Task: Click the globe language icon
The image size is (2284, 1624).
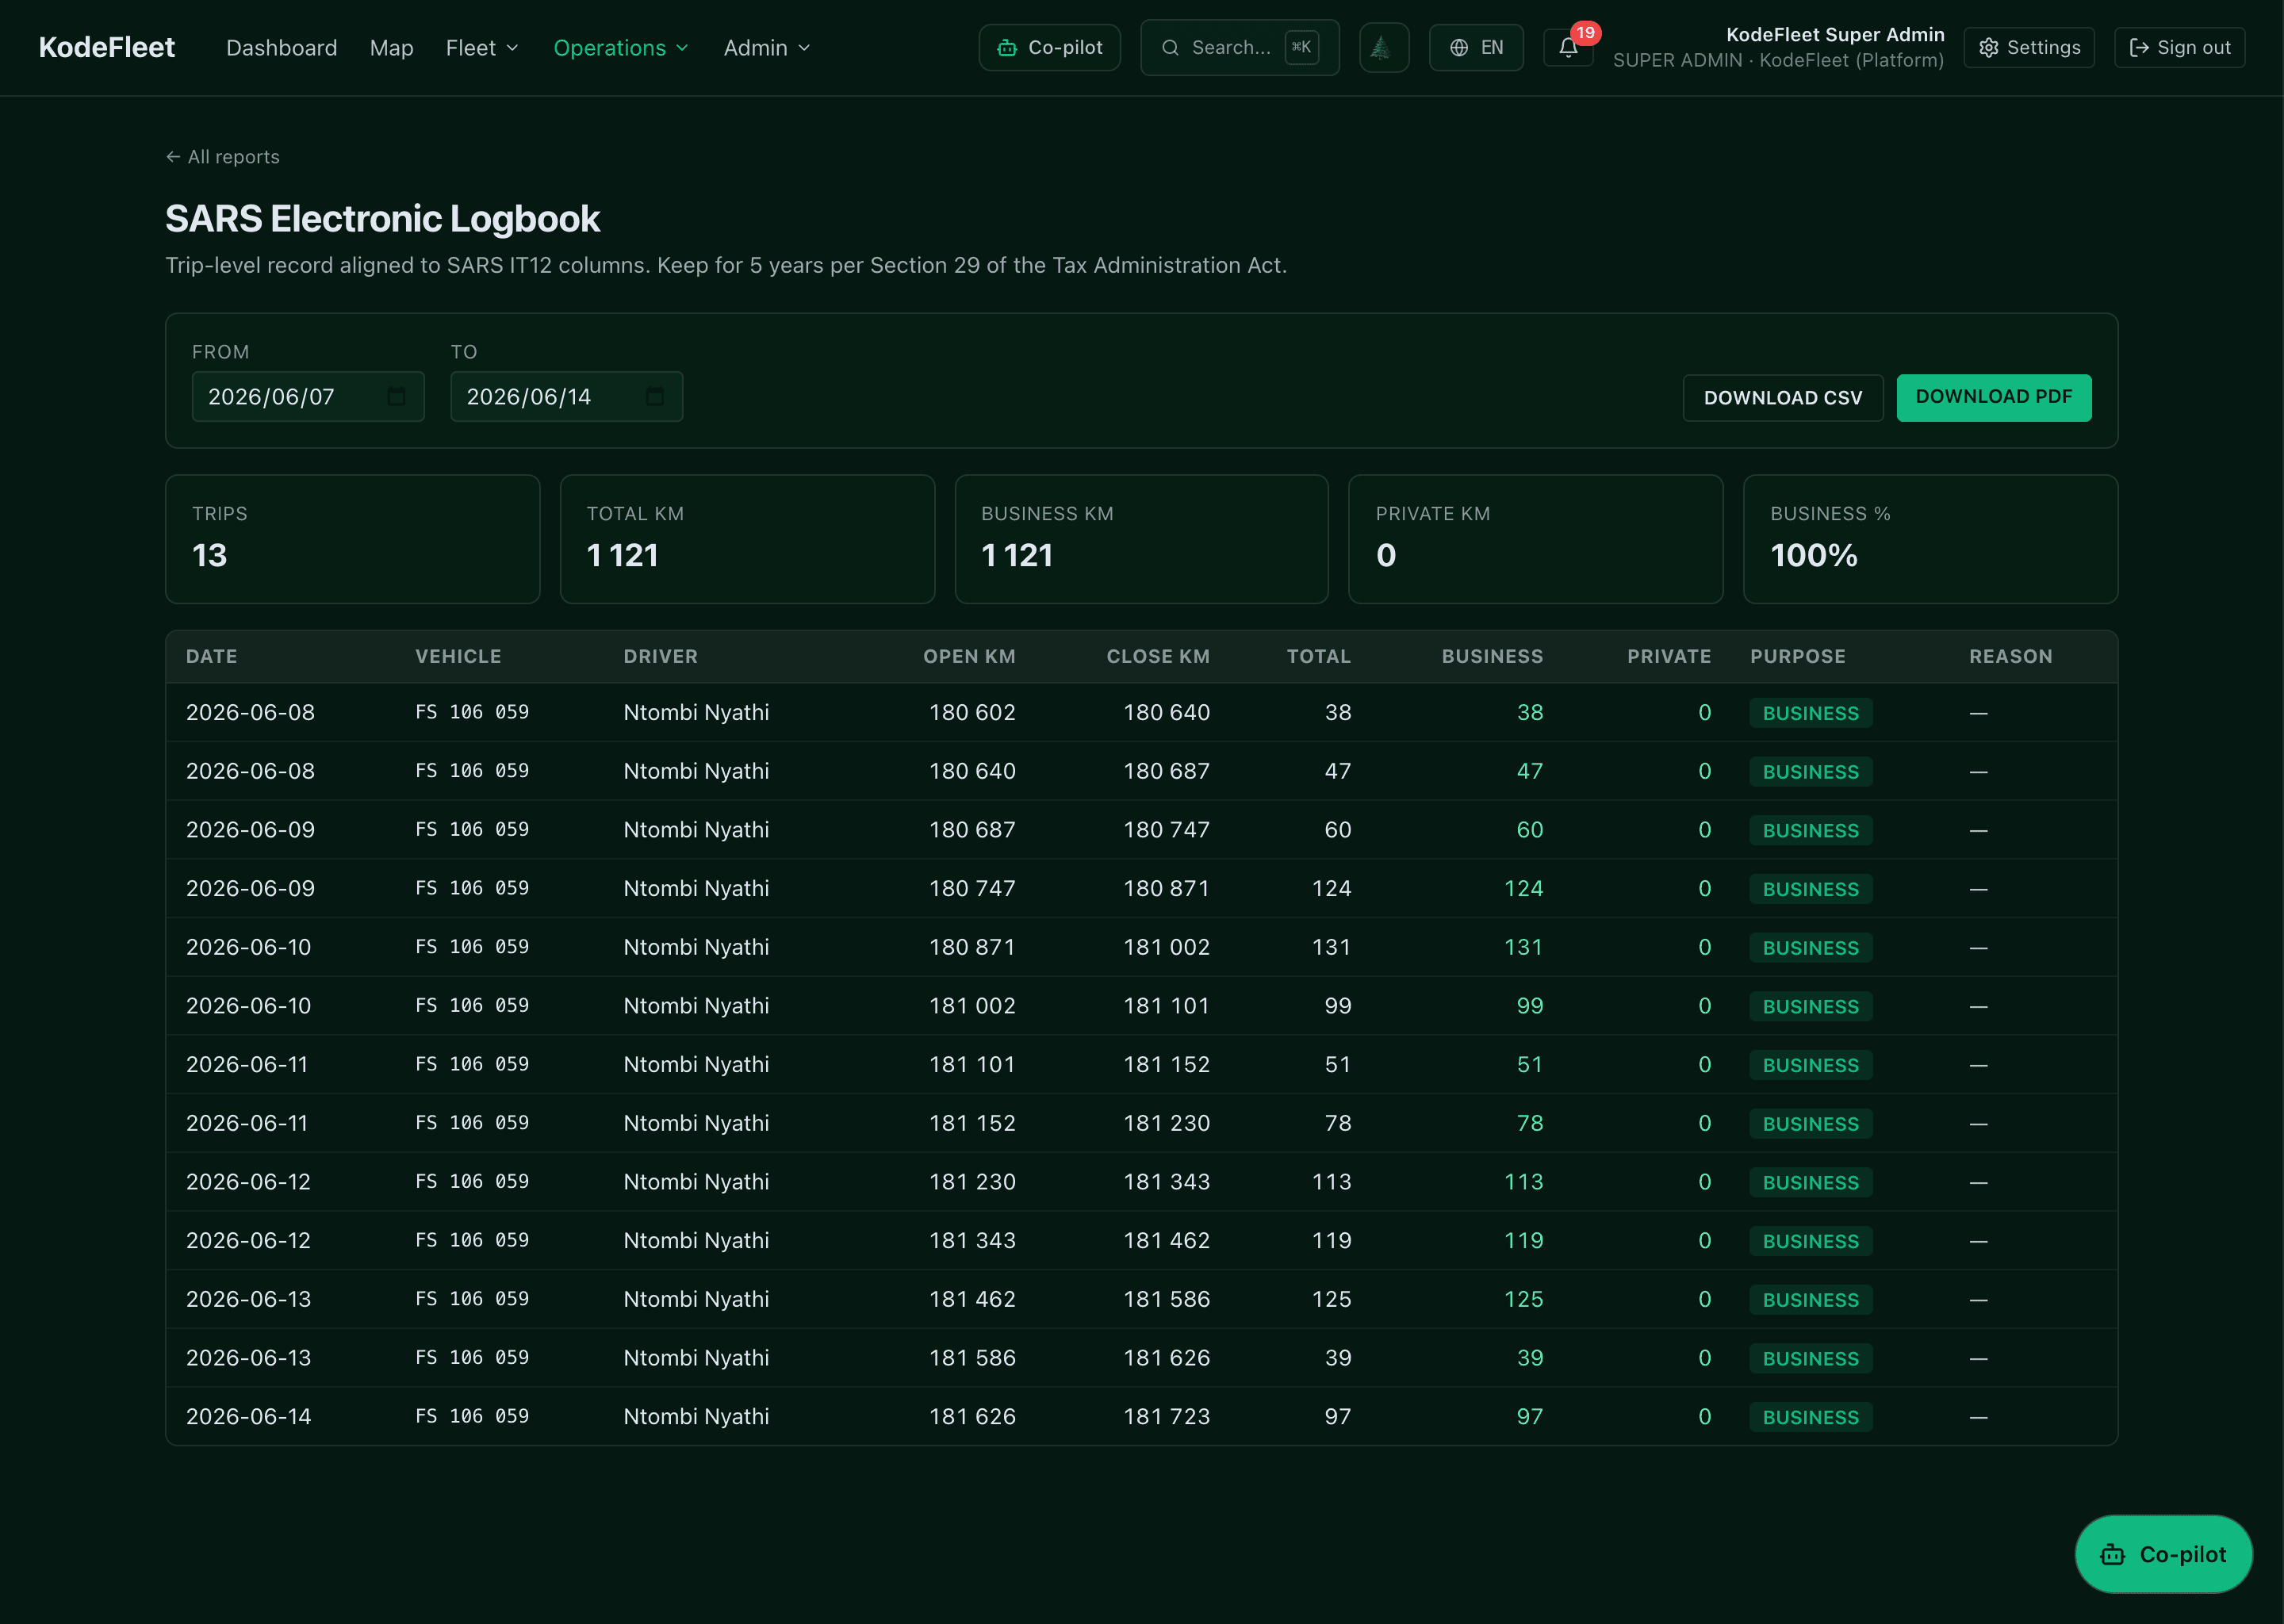Action: [x=1458, y=48]
